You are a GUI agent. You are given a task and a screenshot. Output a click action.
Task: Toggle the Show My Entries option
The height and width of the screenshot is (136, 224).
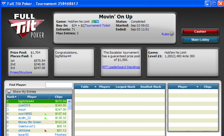click(9, 92)
